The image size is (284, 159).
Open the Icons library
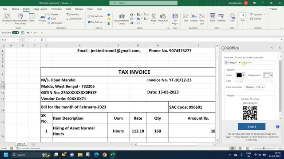tap(52, 19)
